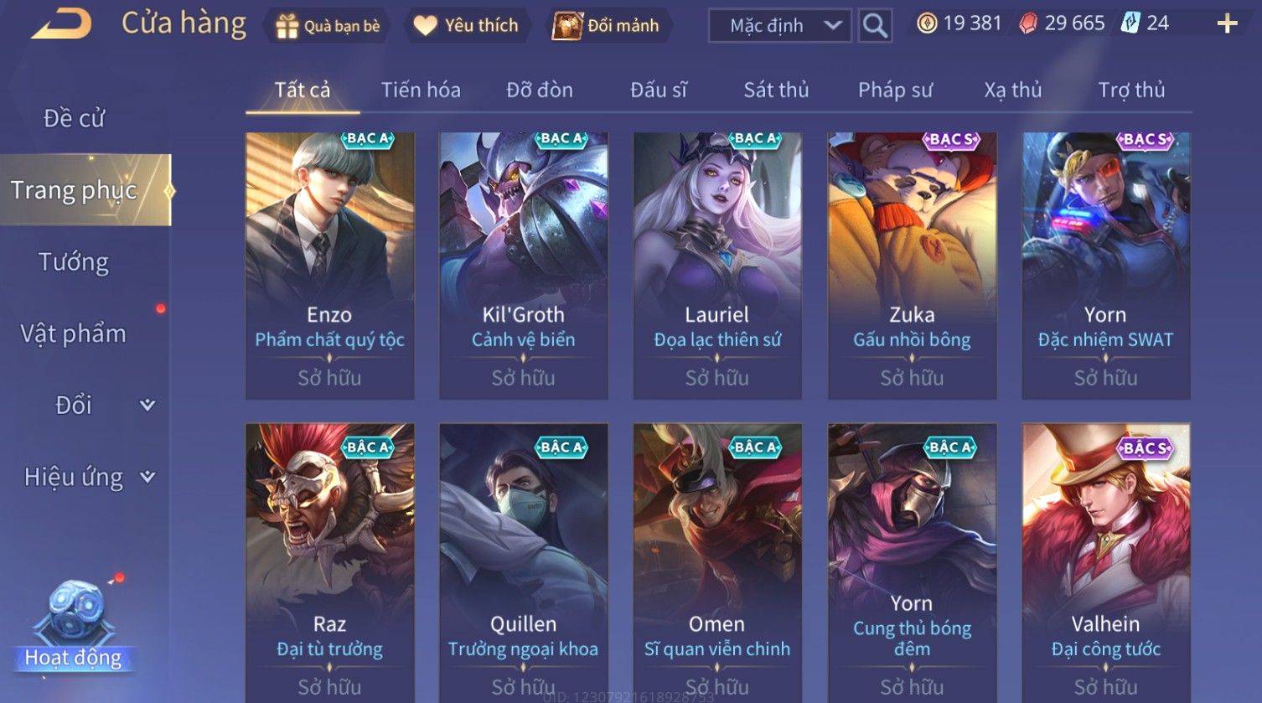Image resolution: width=1262 pixels, height=703 pixels.
Task: Open Vật phẩm in the sidebar
Action: tap(74, 333)
